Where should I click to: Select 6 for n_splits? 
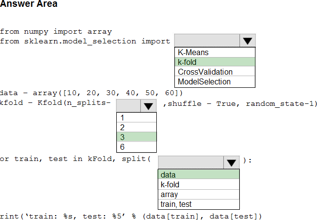[136, 147]
